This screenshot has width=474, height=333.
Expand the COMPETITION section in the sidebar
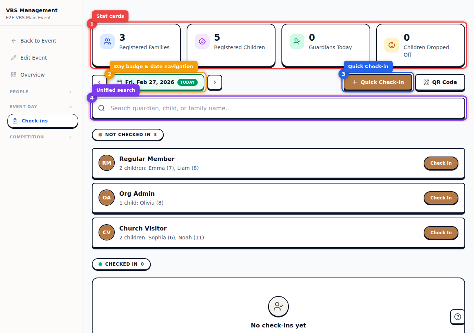41,137
